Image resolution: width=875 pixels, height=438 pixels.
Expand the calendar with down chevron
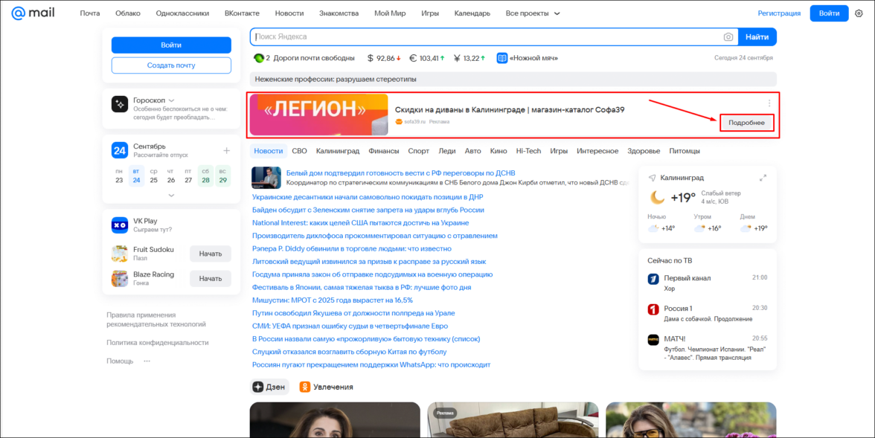(171, 196)
